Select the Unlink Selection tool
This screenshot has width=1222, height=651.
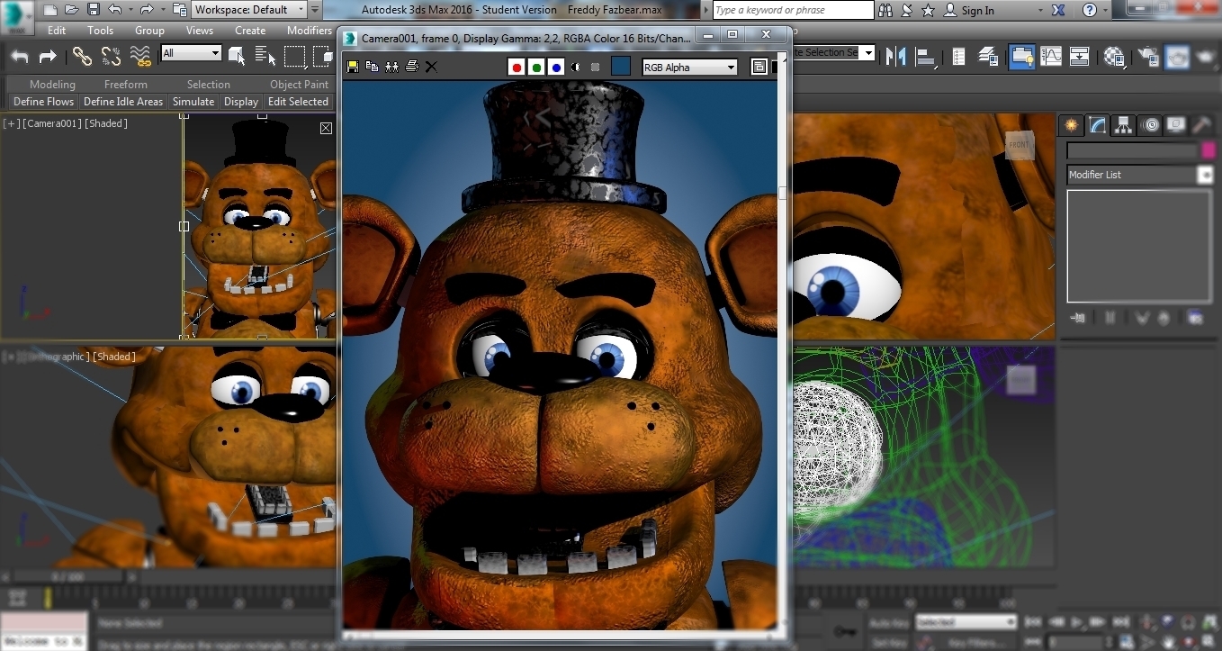(111, 57)
